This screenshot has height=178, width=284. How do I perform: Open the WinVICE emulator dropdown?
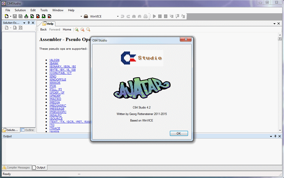pyautogui.click(x=118, y=16)
